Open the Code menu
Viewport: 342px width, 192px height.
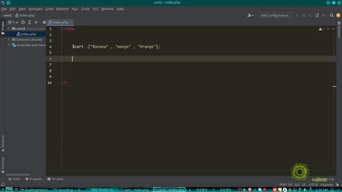pyautogui.click(x=49, y=9)
